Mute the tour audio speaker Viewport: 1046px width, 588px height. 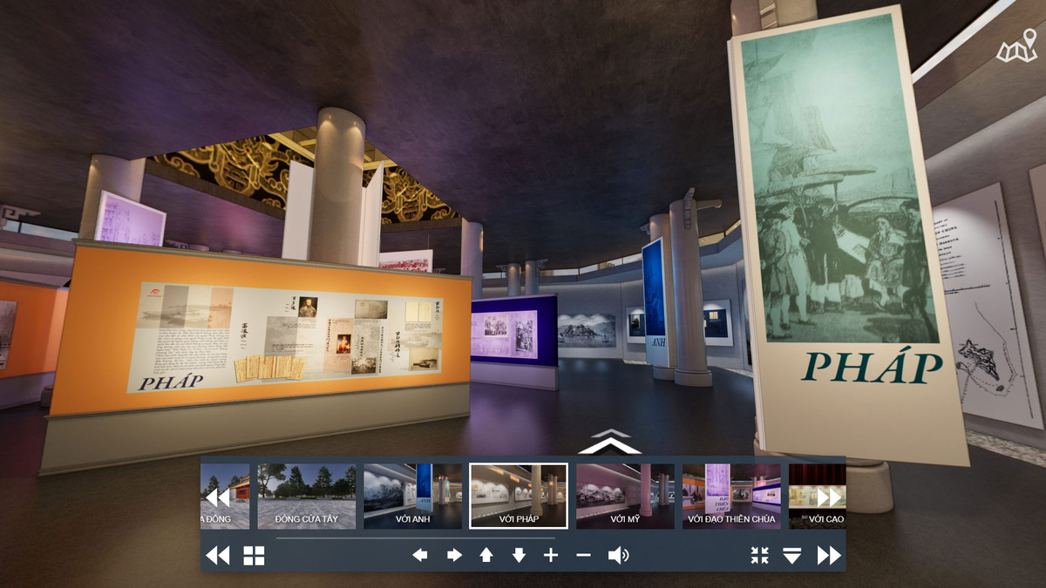tap(618, 555)
